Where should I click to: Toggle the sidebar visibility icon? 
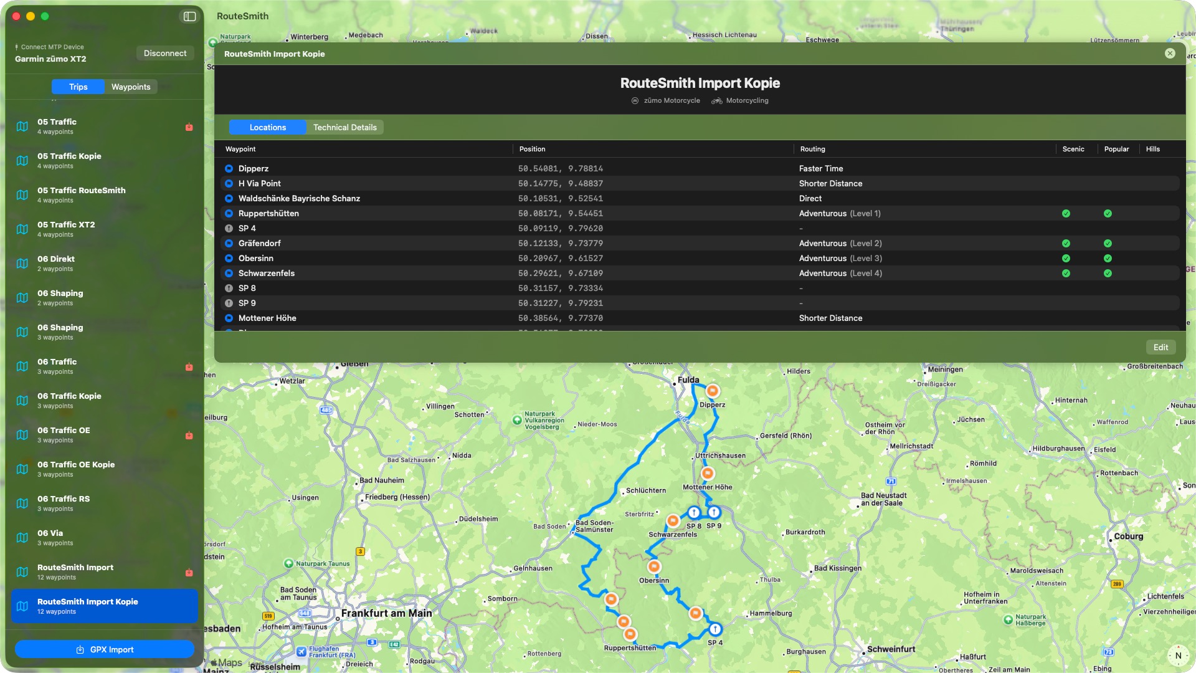pos(189,16)
